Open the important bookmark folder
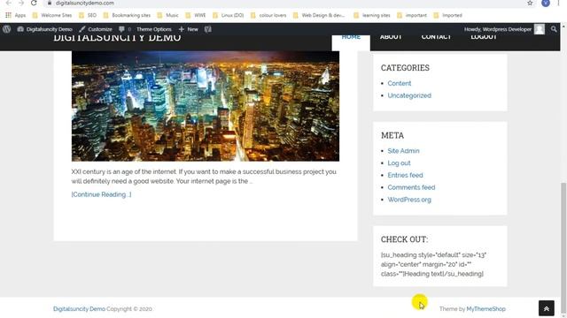 point(412,15)
